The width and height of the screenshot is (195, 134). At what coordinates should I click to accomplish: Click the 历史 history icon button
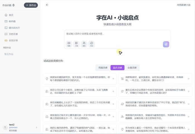click(x=92, y=44)
